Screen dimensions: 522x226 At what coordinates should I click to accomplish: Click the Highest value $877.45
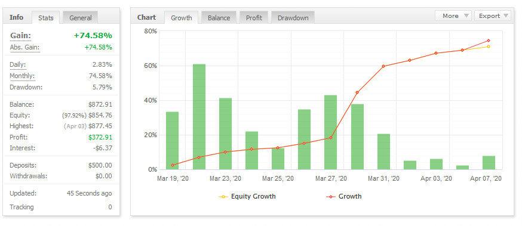[x=100, y=126]
